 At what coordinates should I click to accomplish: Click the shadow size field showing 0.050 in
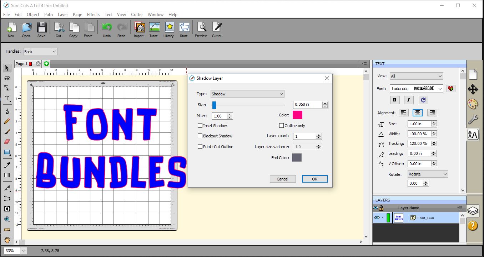[308, 105]
